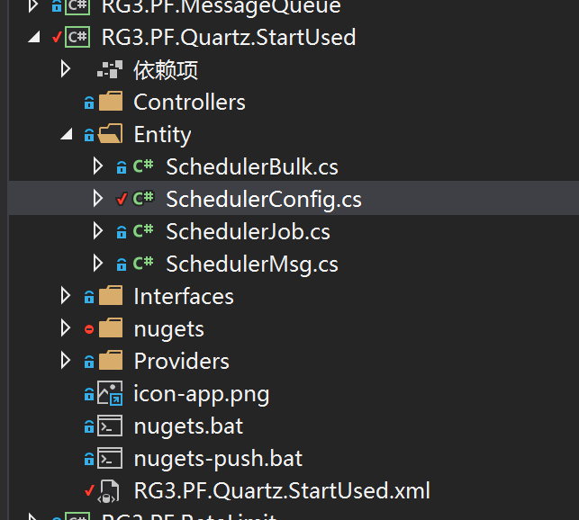Select the Providers folder name

pyautogui.click(x=181, y=362)
